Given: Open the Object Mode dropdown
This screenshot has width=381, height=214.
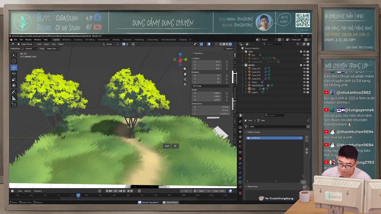Looking at the screenshot, I should pos(26,44).
